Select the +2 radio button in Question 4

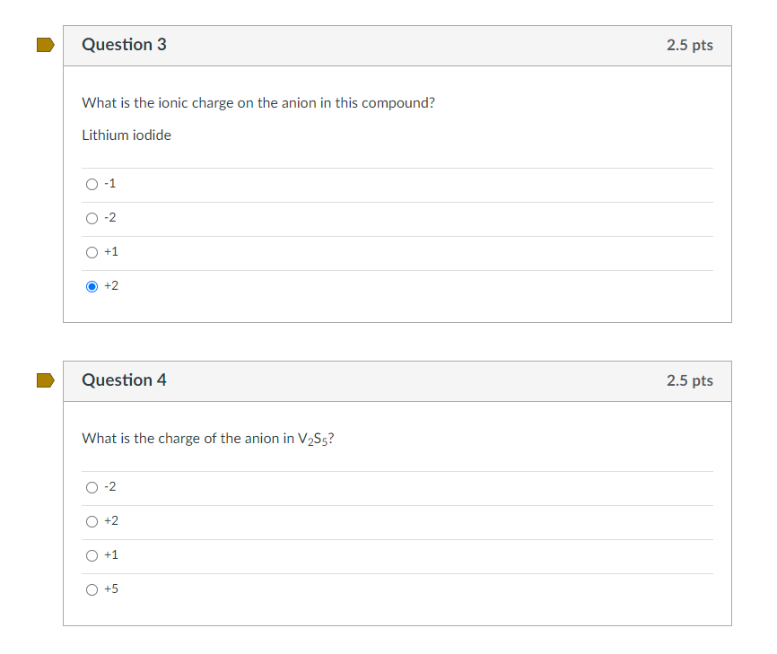point(92,521)
